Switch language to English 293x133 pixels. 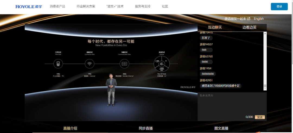259,19
